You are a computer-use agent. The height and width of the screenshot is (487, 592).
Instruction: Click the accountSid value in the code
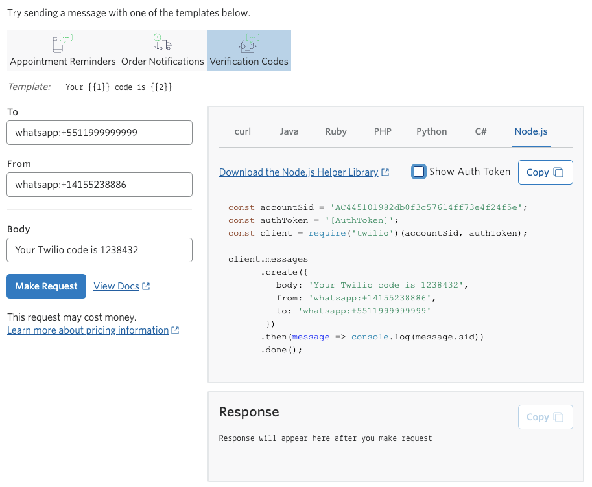click(x=426, y=207)
